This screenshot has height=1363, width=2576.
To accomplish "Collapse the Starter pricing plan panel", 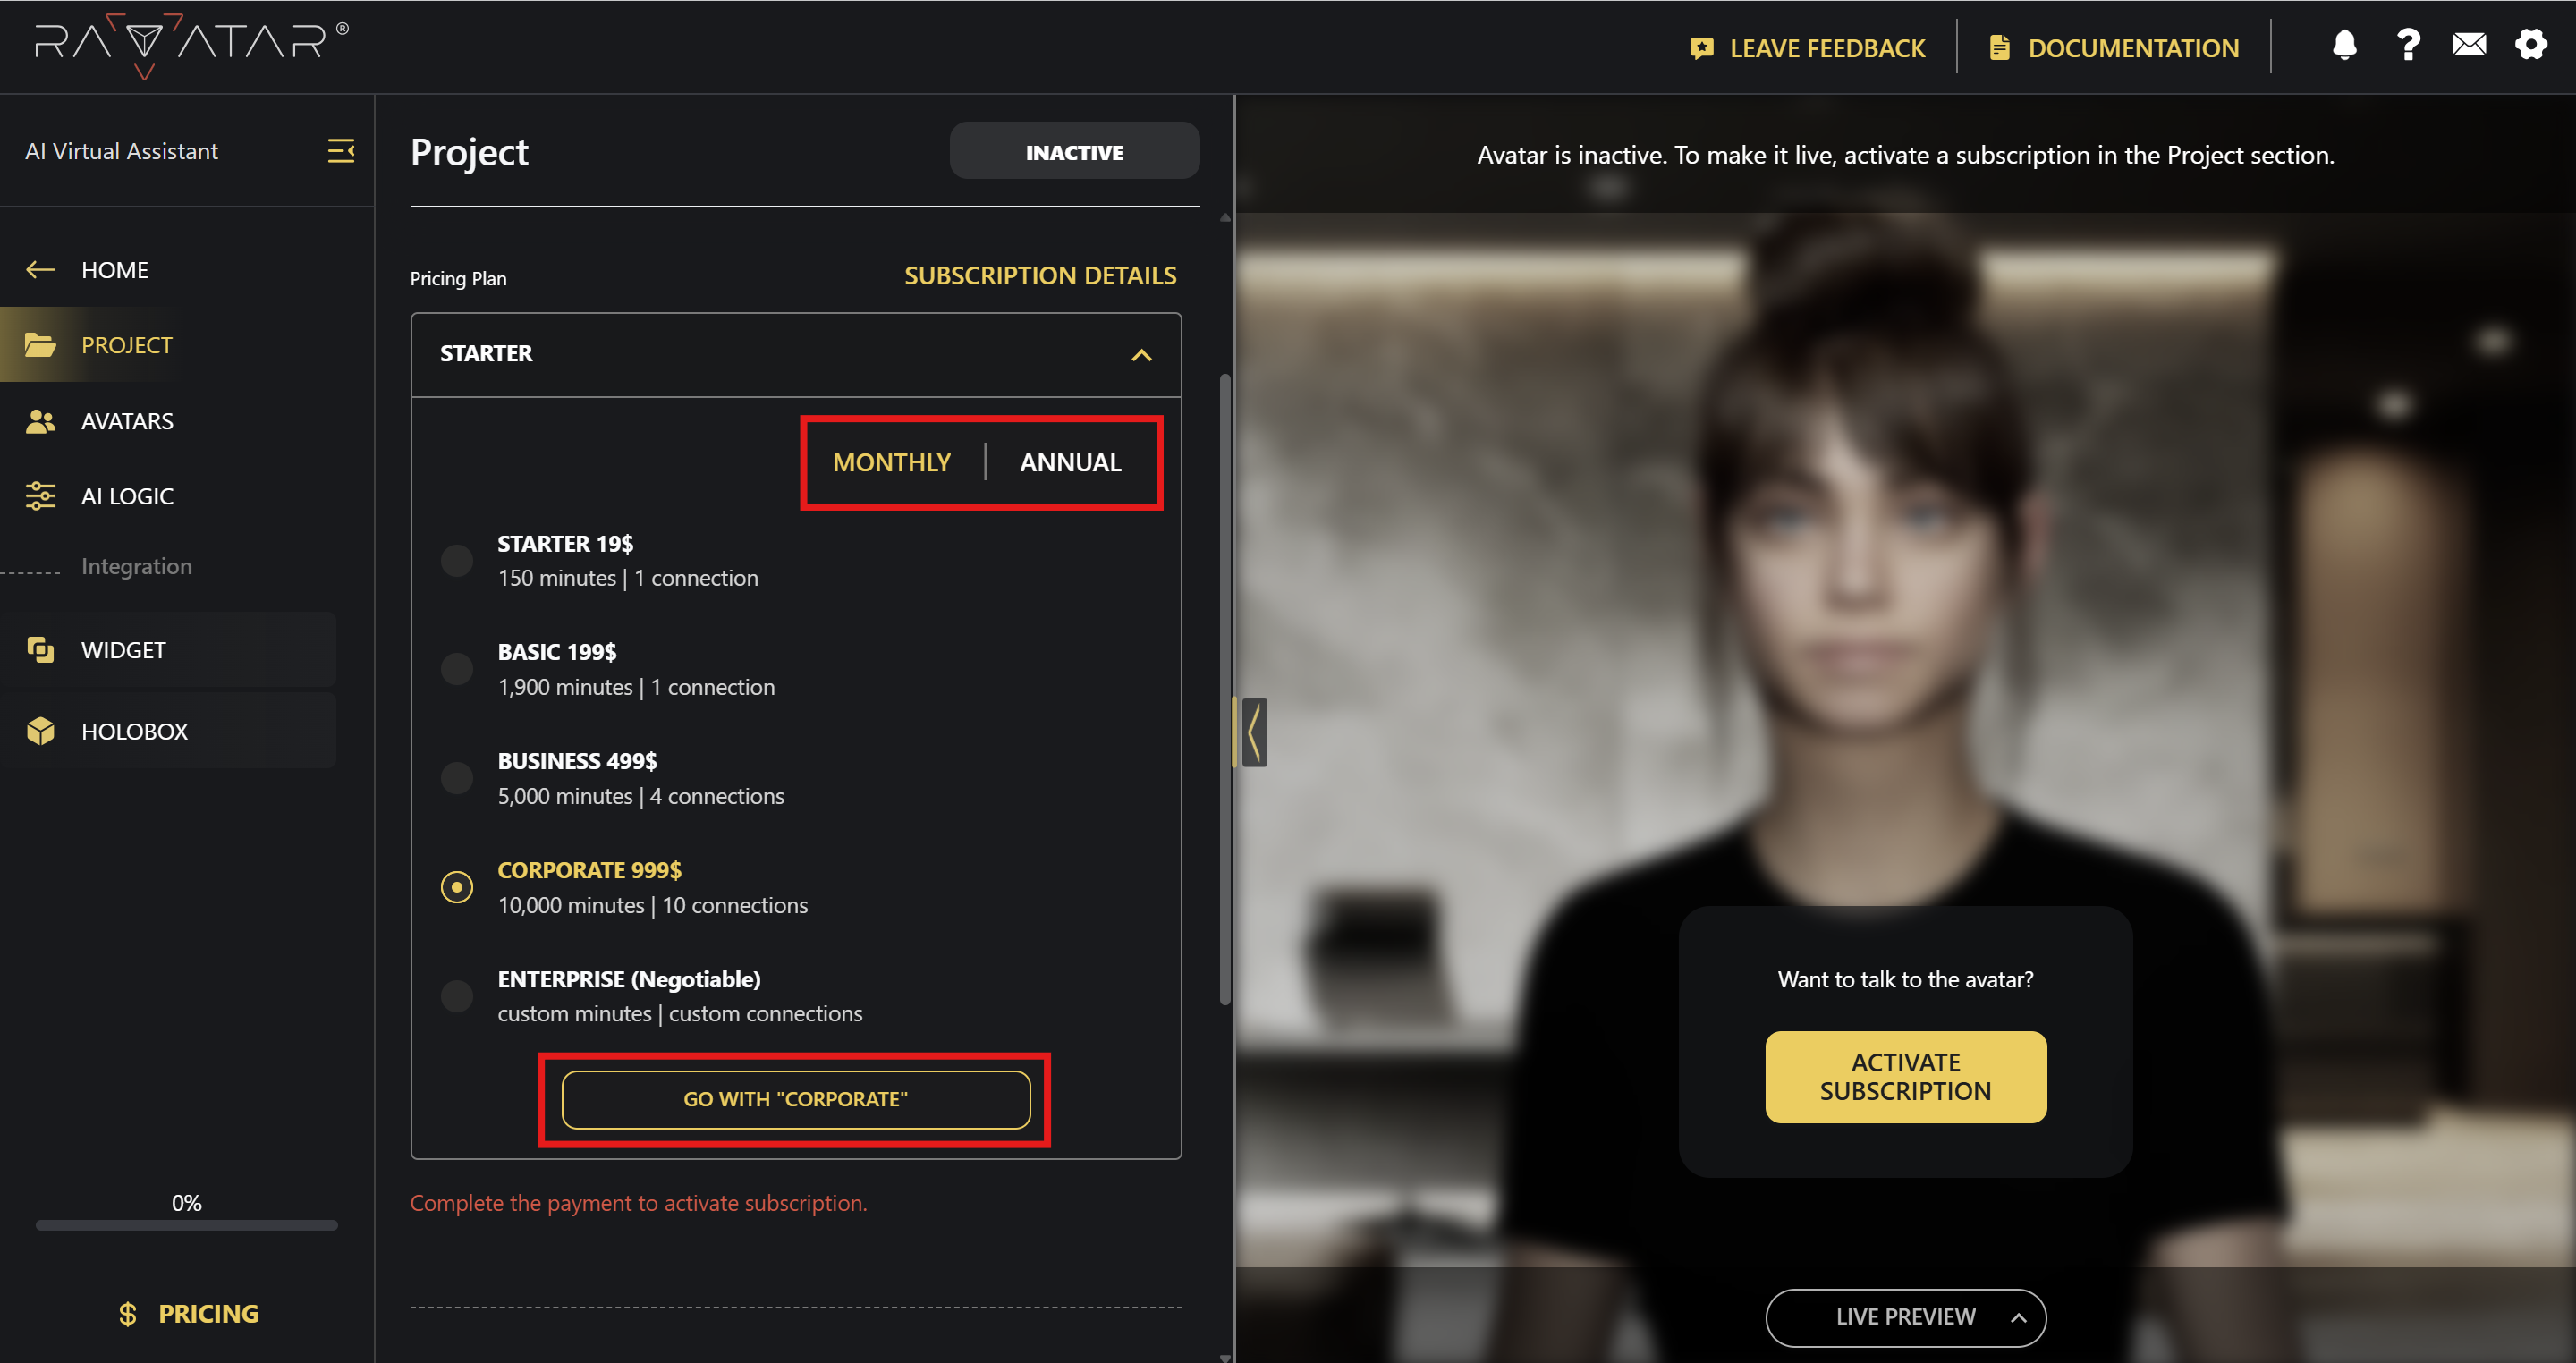I will [x=1141, y=355].
